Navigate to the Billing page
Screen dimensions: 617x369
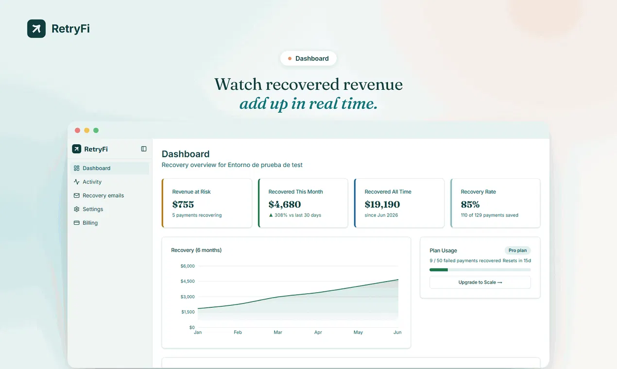click(110, 222)
